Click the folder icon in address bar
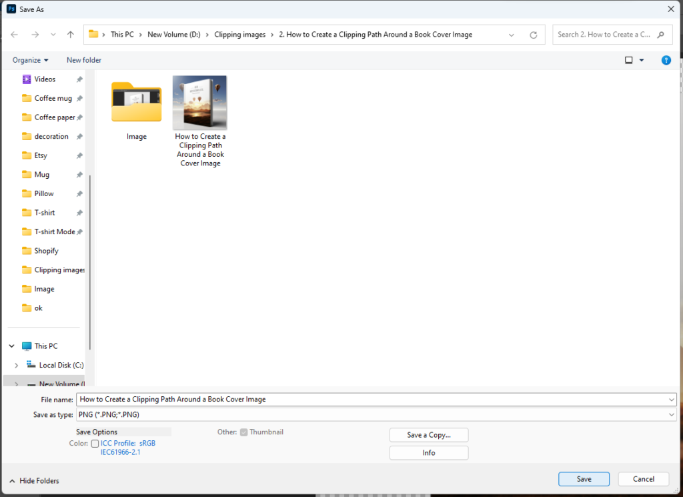This screenshot has height=497, width=683. (x=93, y=34)
